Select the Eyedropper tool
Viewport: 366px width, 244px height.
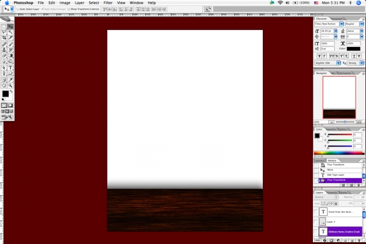point(10,80)
